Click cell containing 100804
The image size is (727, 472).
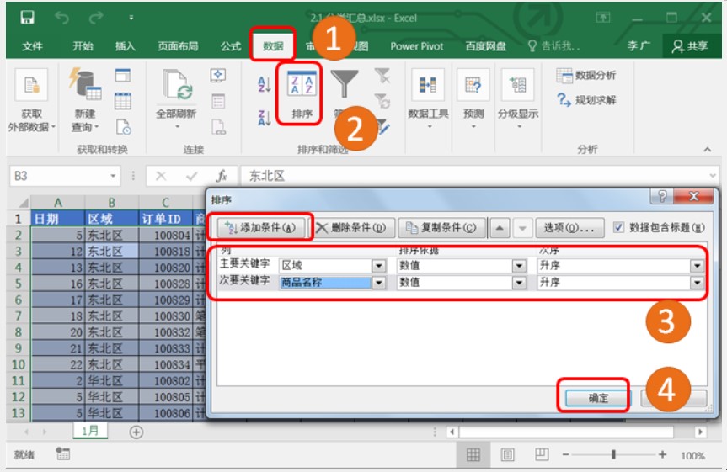point(166,236)
